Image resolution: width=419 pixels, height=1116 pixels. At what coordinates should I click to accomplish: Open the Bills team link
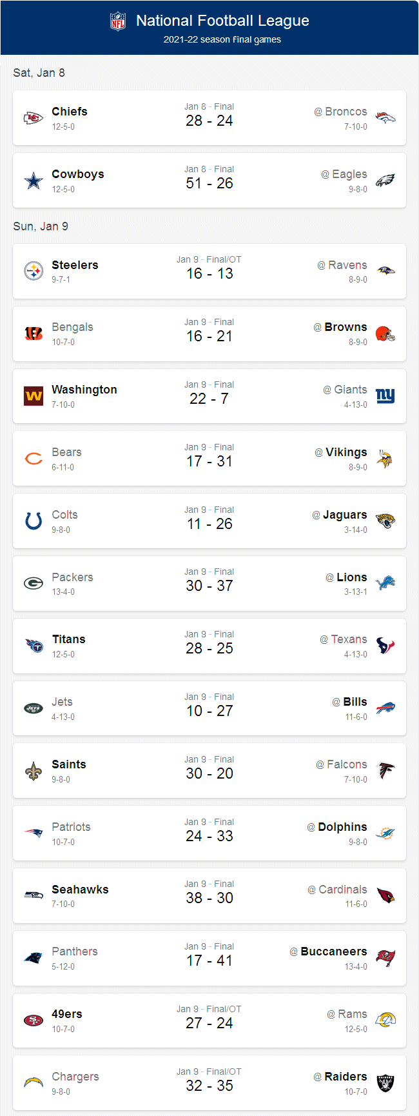tap(355, 701)
